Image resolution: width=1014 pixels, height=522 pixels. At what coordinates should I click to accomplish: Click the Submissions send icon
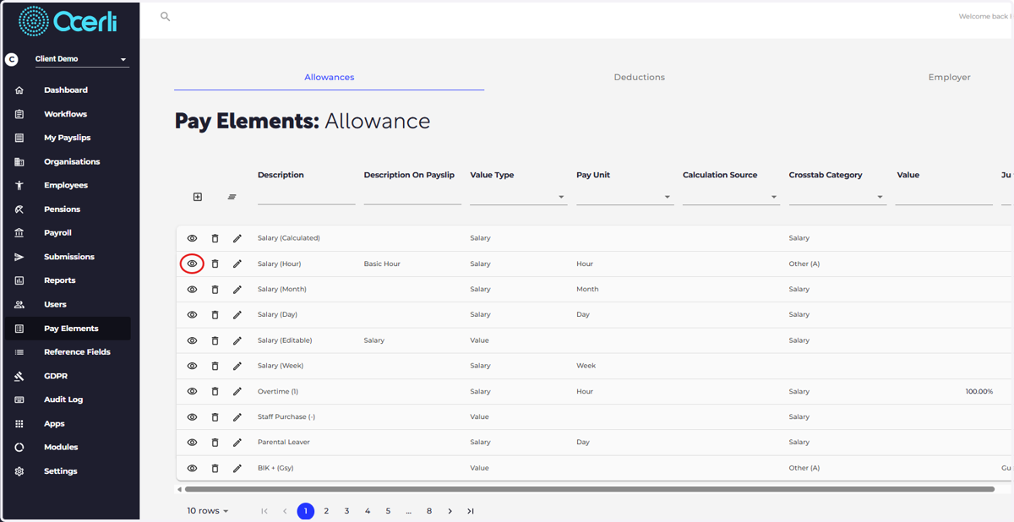[x=19, y=257]
